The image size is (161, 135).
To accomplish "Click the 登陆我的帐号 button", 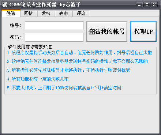I will tap(107, 31).
